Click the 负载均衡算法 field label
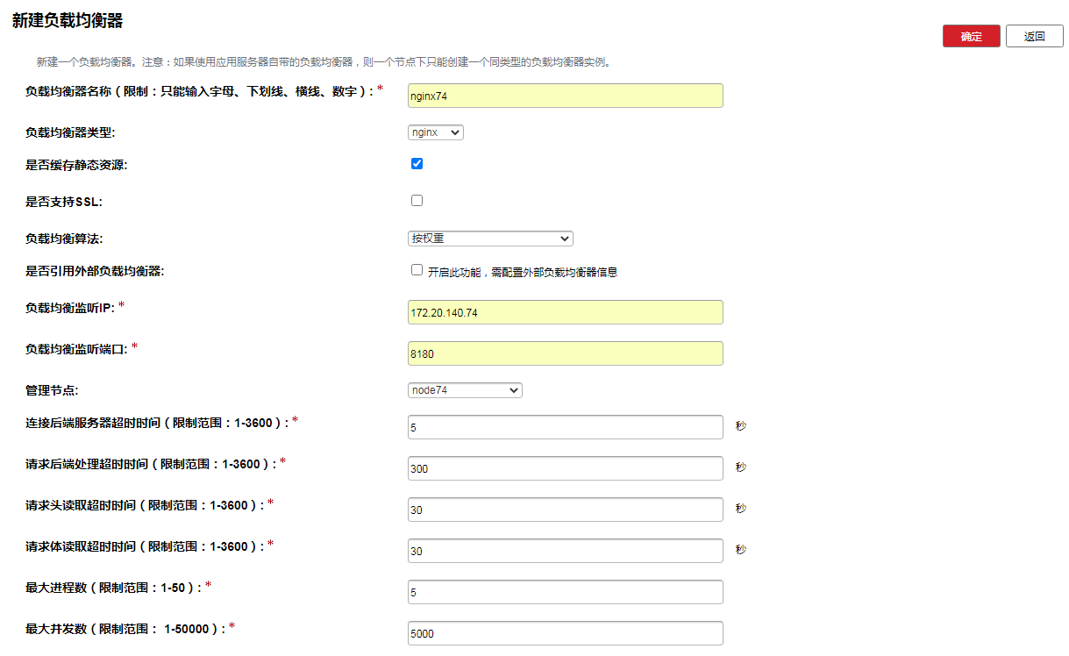The width and height of the screenshot is (1069, 656). [70, 239]
